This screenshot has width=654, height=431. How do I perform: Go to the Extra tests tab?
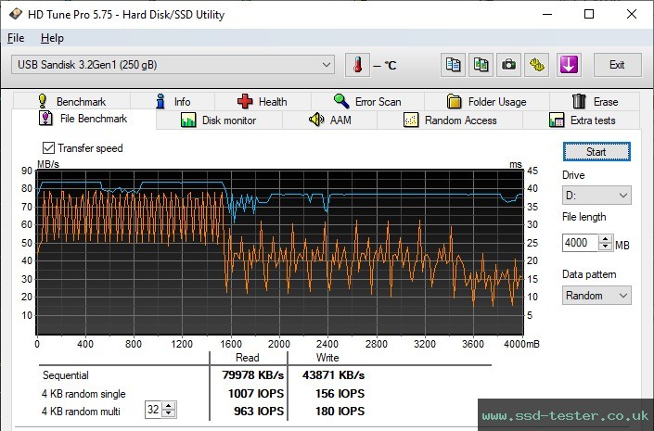tap(582, 120)
